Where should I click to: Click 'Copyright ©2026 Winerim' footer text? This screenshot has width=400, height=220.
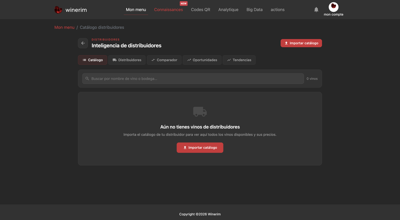coord(200,214)
